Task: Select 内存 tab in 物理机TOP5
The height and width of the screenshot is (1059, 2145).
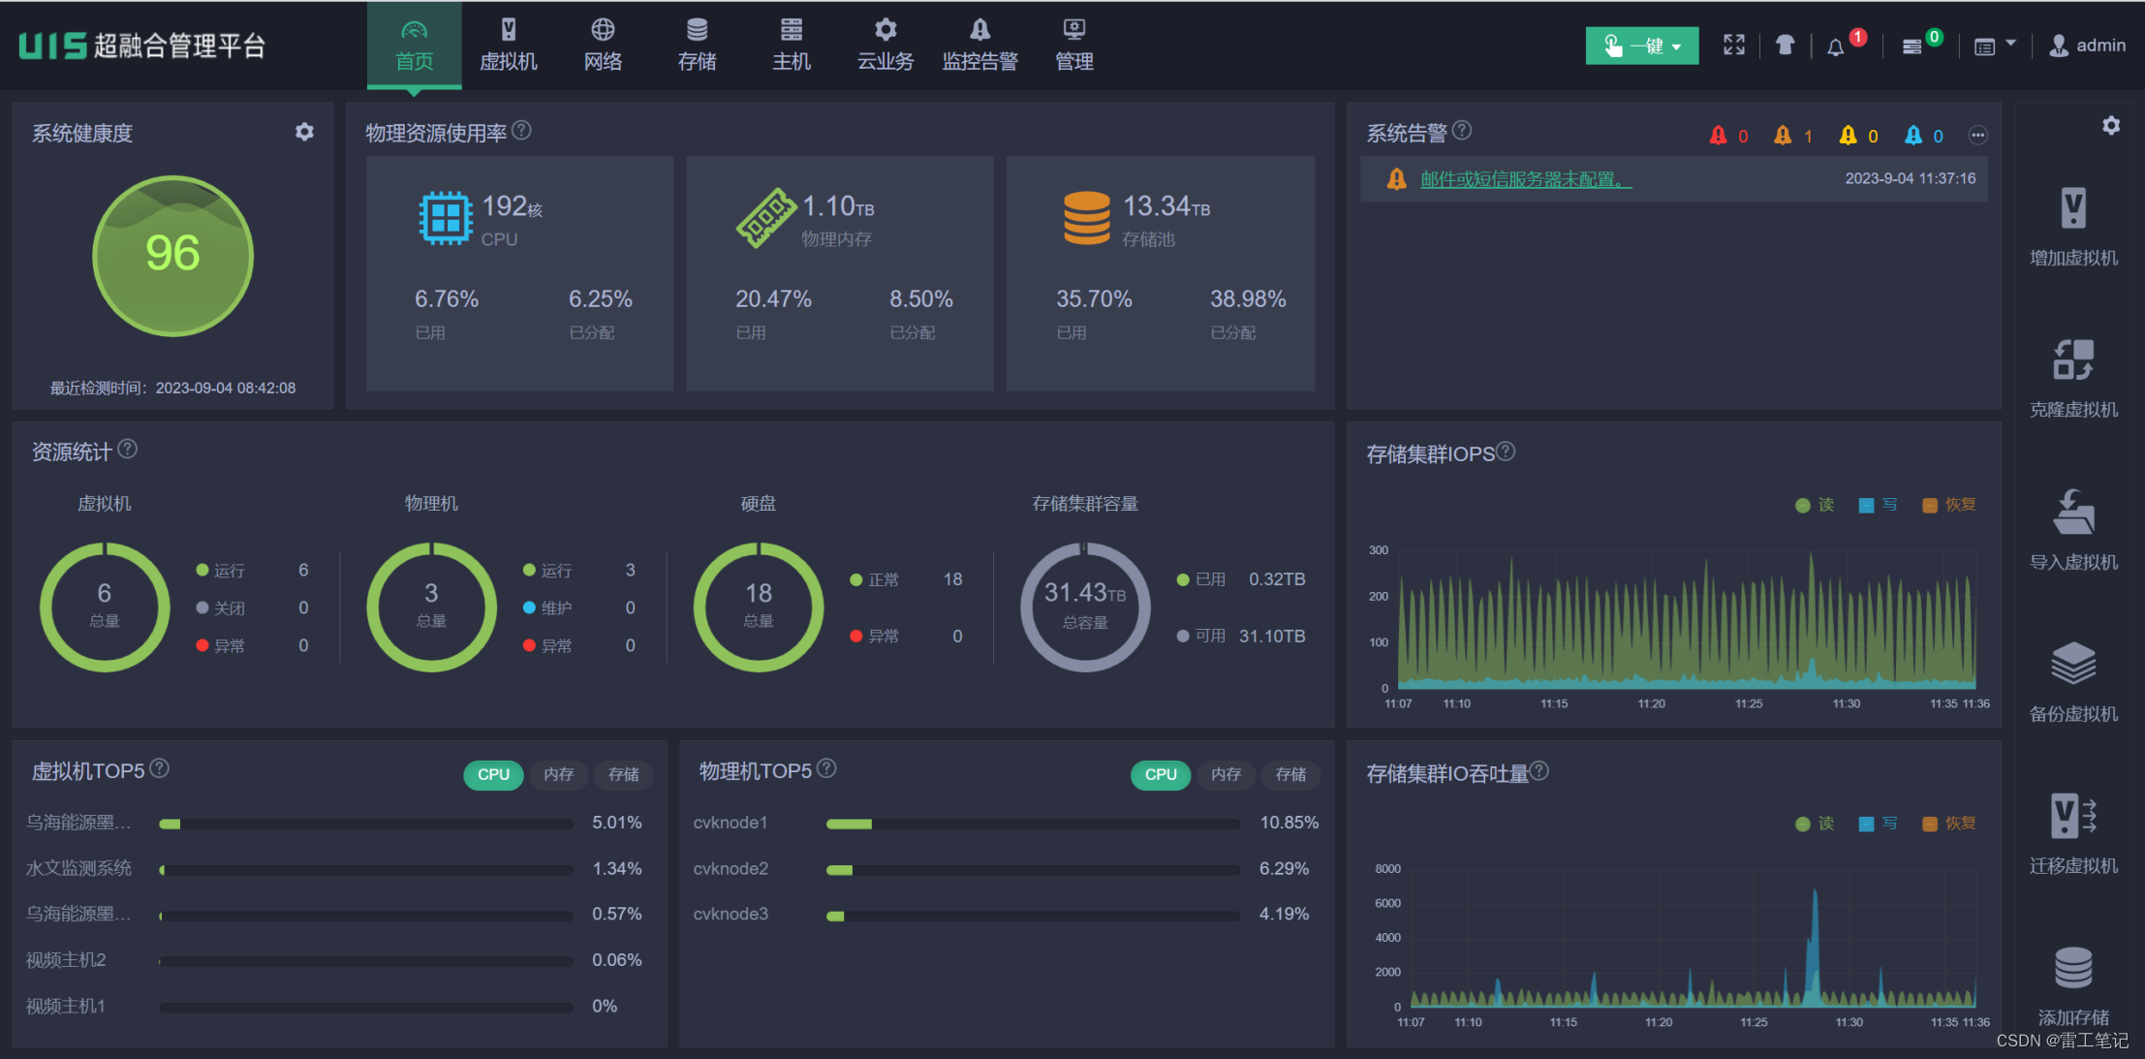Action: 1227,774
